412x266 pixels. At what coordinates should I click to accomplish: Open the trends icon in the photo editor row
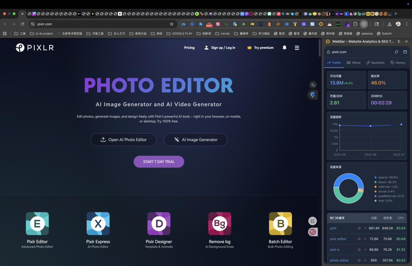pyautogui.click(x=365, y=260)
